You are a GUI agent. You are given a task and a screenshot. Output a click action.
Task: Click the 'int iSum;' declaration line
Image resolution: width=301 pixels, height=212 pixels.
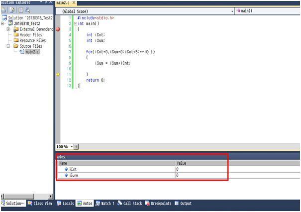point(96,40)
